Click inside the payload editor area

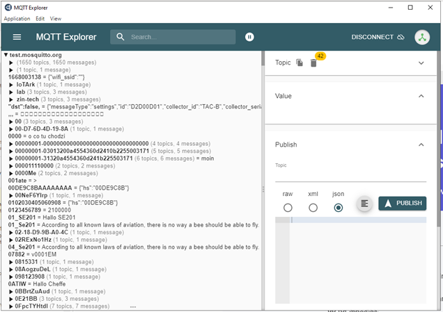pyautogui.click(x=358, y=259)
